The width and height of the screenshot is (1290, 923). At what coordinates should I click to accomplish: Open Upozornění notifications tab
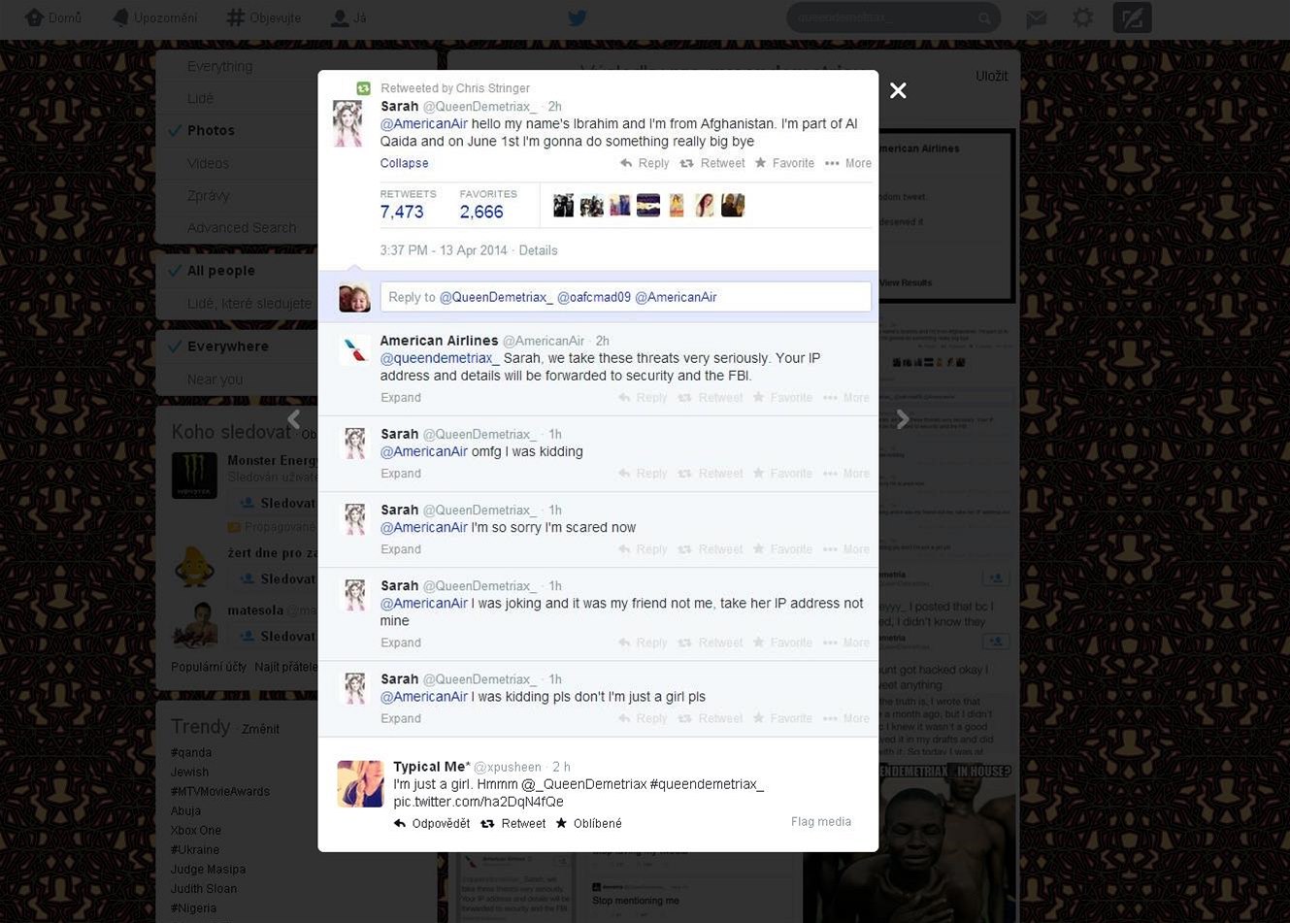[x=155, y=17]
